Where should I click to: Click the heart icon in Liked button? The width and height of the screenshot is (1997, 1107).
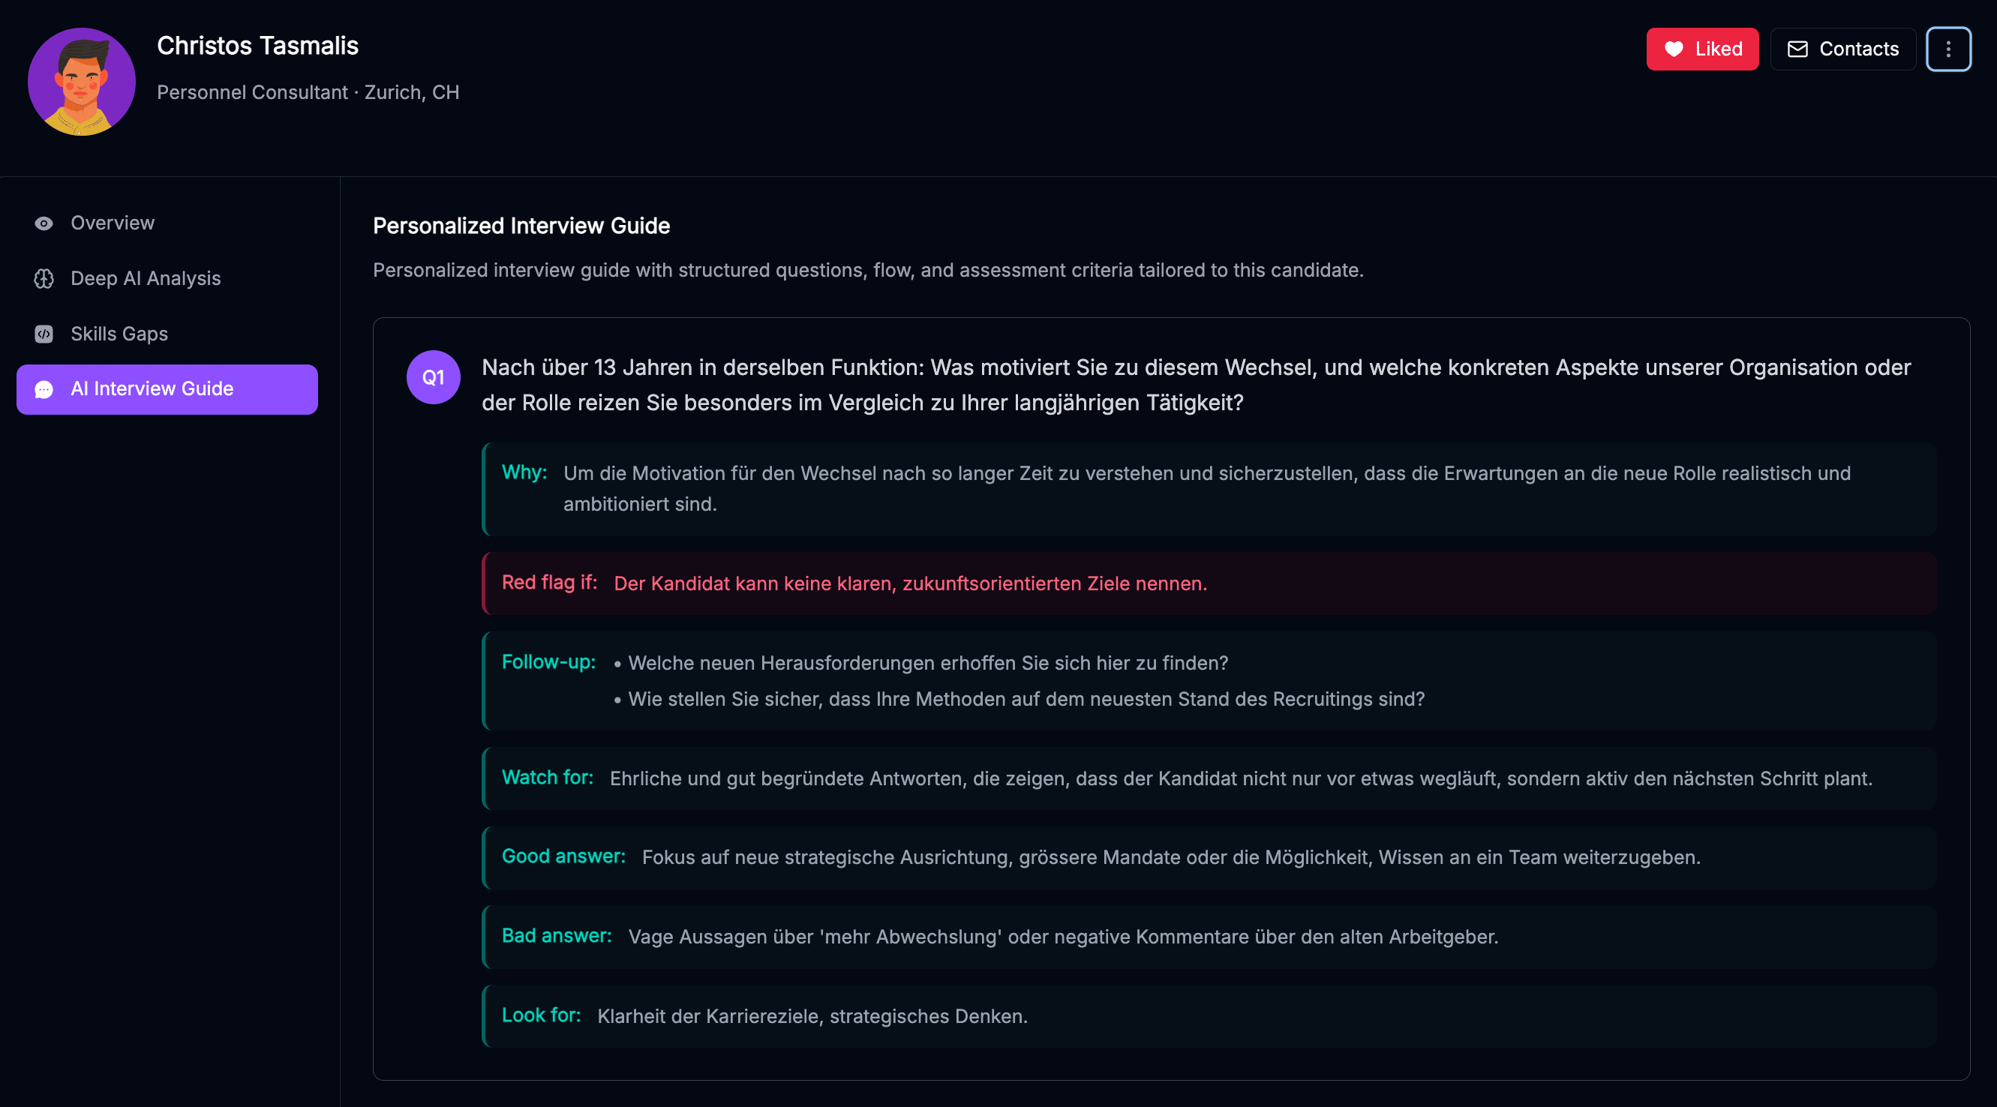pyautogui.click(x=1674, y=49)
